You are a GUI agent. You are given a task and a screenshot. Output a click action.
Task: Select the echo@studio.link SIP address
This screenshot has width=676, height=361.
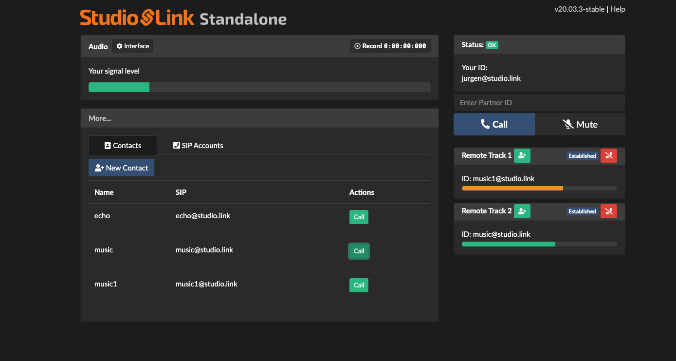click(203, 216)
